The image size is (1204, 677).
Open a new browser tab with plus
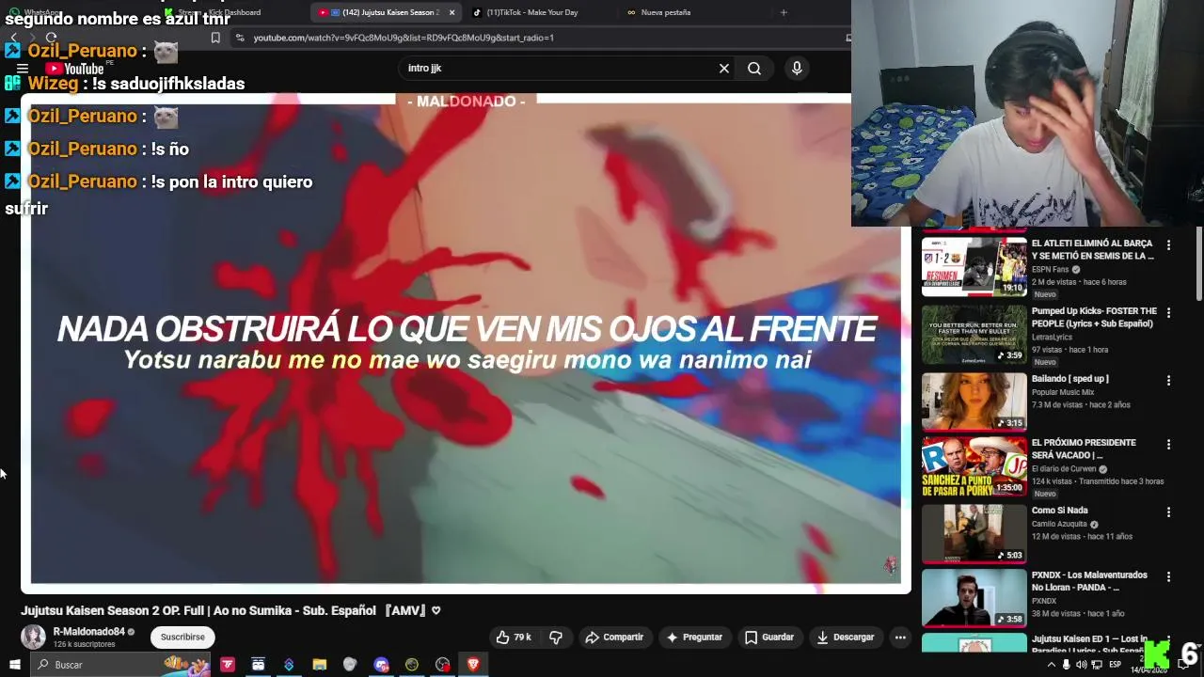[x=784, y=12]
